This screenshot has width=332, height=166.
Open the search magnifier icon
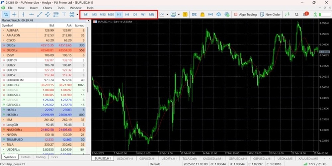(x=296, y=14)
